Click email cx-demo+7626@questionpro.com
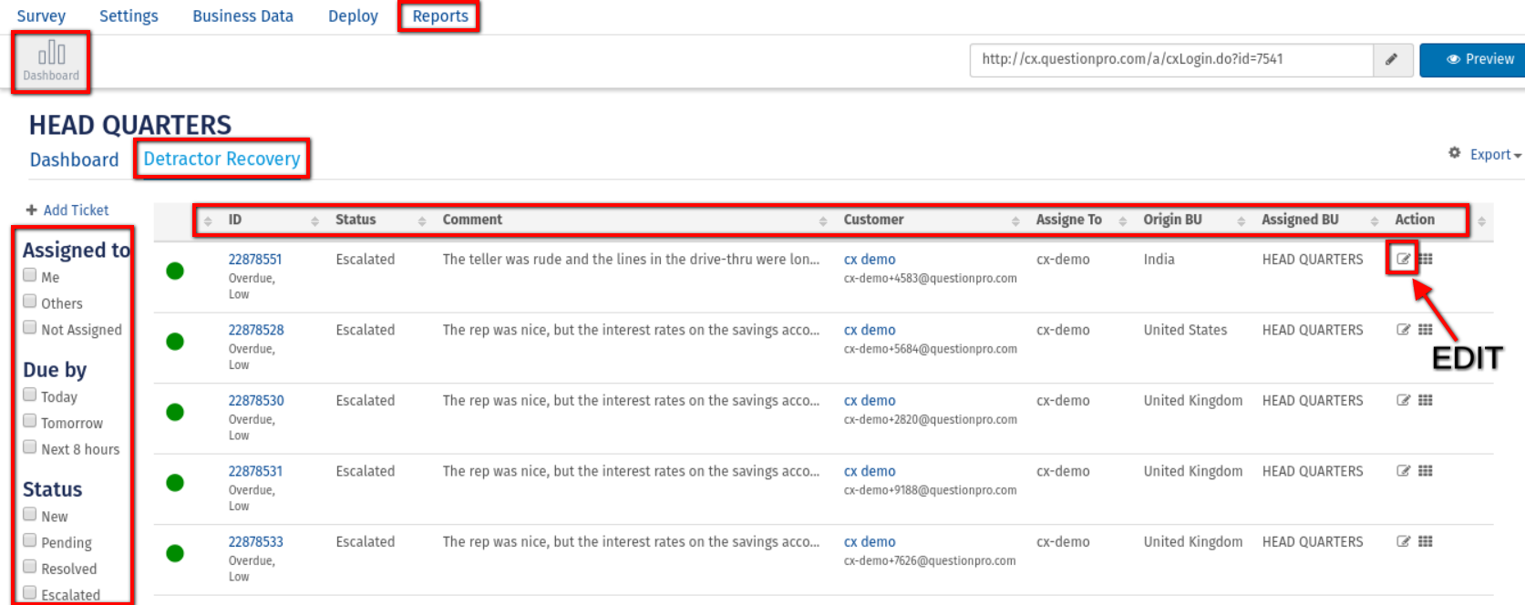 [x=930, y=560]
